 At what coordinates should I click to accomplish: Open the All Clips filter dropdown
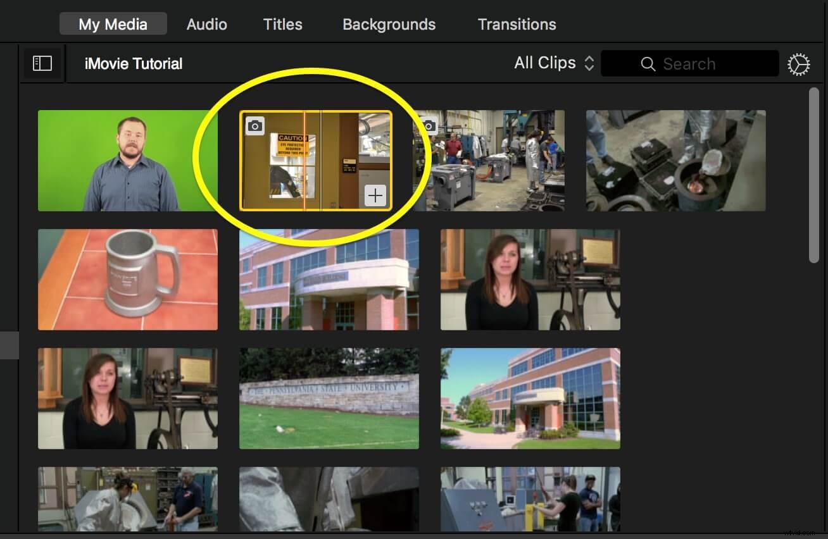551,63
